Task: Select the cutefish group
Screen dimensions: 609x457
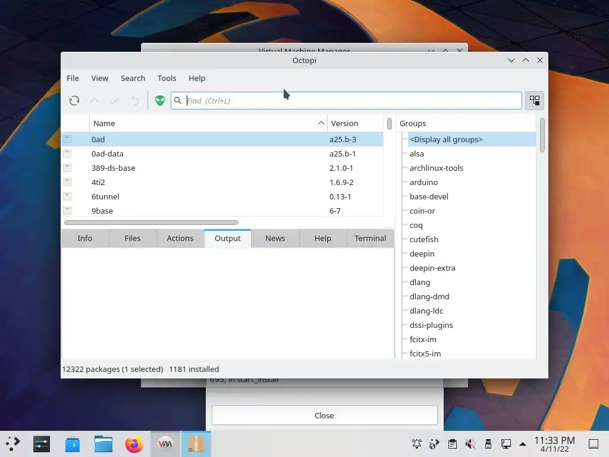Action: pyautogui.click(x=423, y=239)
